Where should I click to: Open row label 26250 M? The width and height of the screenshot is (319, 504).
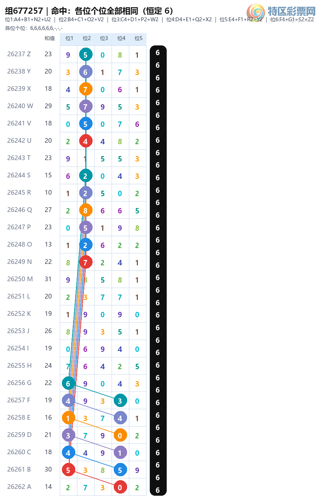point(20,279)
